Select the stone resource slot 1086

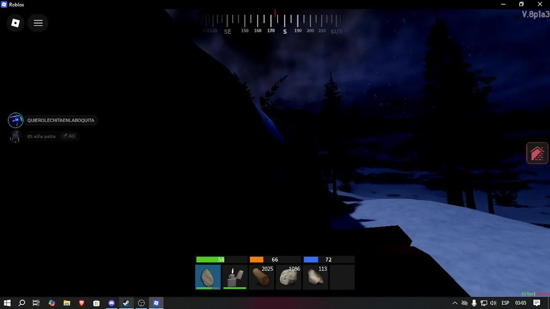pos(288,277)
